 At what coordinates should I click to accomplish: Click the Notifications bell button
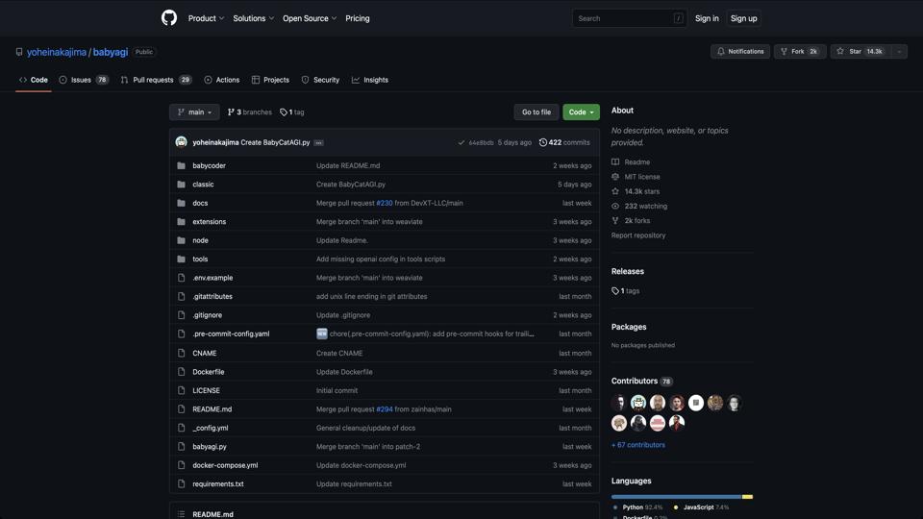pyautogui.click(x=739, y=52)
